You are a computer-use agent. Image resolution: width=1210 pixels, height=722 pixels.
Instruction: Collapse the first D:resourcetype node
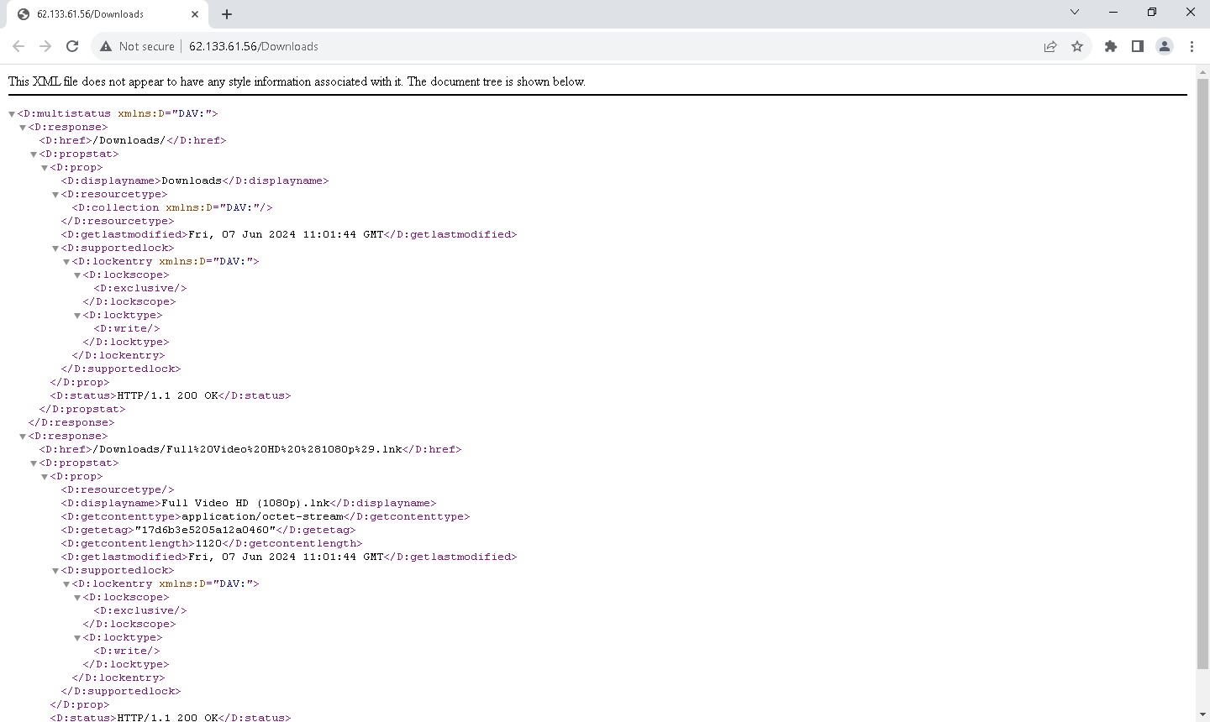tap(55, 195)
